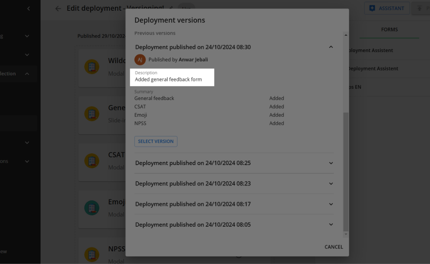Viewport: 430px width, 264px height.
Task: Click the Wildcard form icon
Action: [92, 67]
